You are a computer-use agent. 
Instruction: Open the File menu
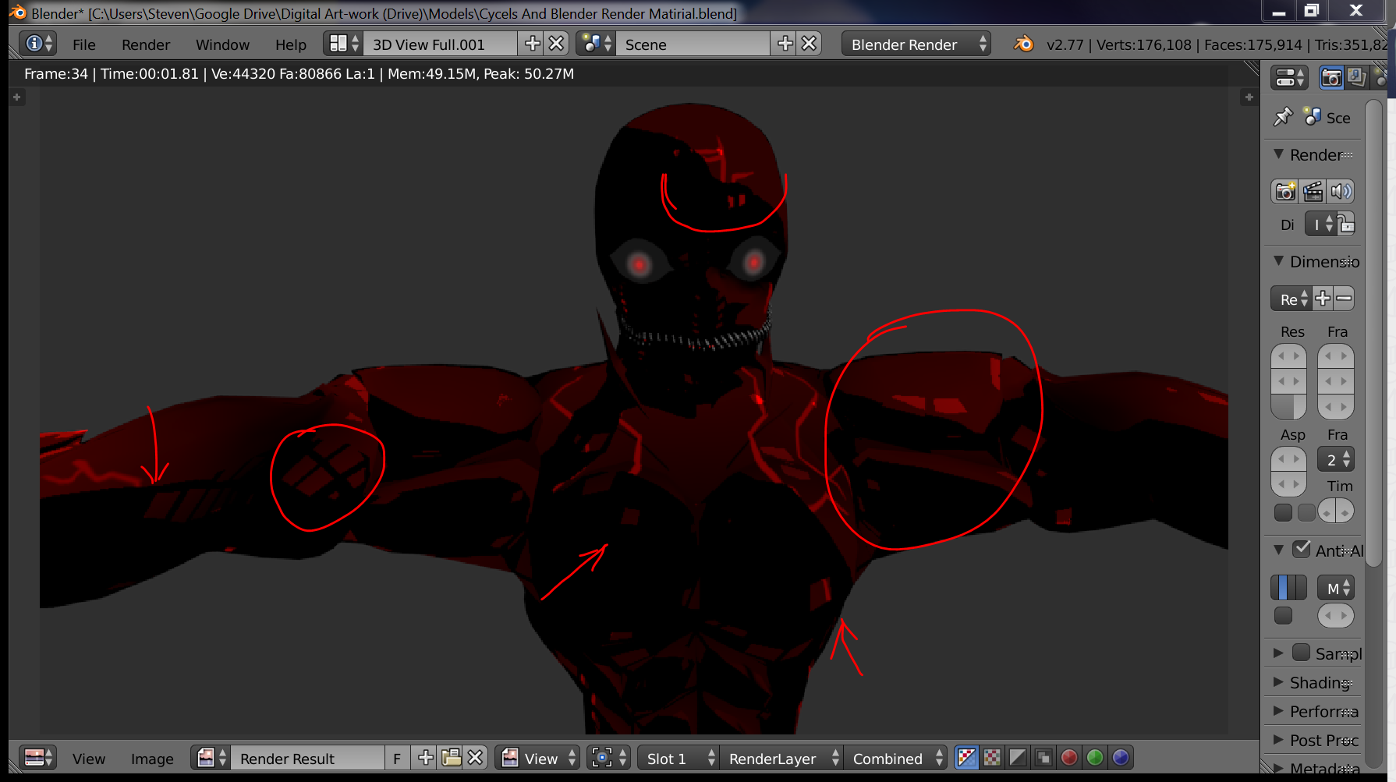(83, 44)
